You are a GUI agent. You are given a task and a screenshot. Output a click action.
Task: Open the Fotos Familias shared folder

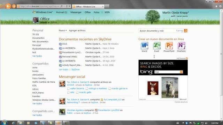click(39, 78)
